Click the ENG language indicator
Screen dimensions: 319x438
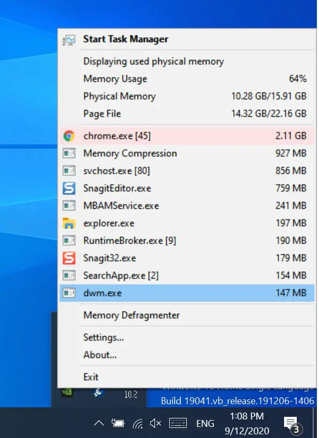[205, 424]
